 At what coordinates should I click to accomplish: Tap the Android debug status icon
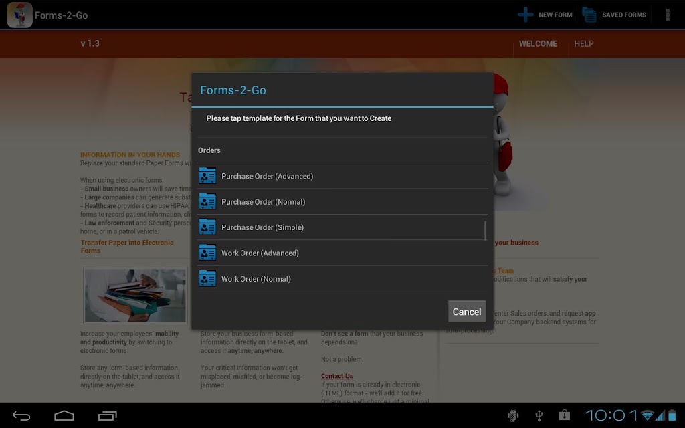pos(513,415)
